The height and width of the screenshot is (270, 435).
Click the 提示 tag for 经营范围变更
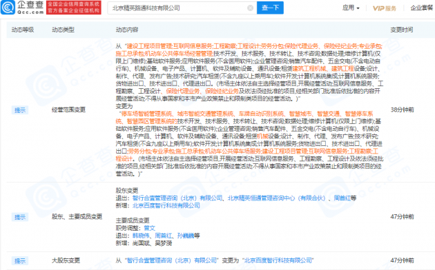(x=20, y=110)
